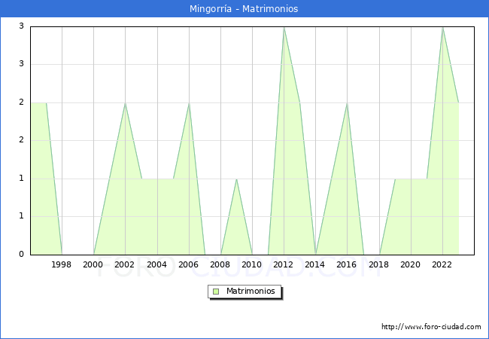Click the 1998 x-axis label

[62, 264]
